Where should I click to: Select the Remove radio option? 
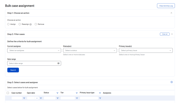pos(36,24)
